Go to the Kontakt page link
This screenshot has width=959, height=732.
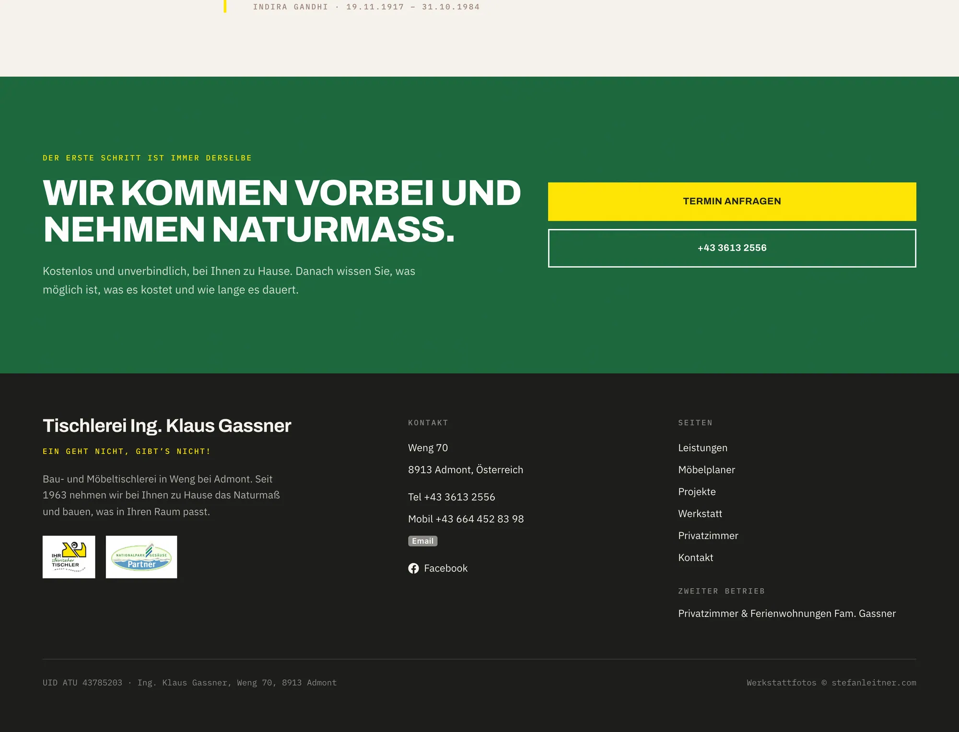696,558
